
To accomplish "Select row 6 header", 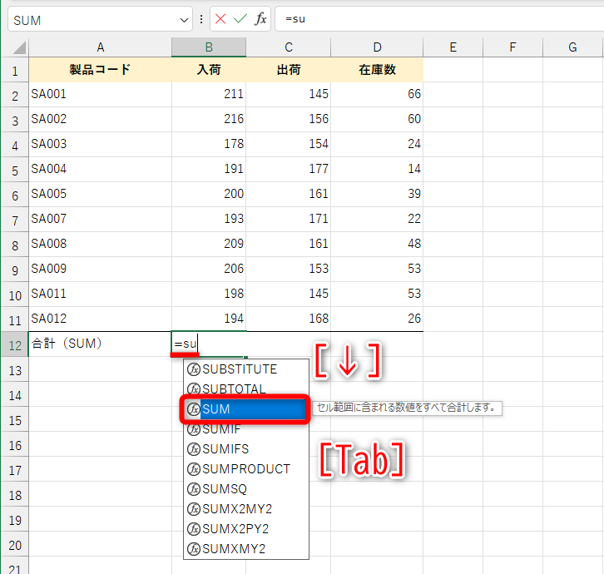I will [15, 195].
